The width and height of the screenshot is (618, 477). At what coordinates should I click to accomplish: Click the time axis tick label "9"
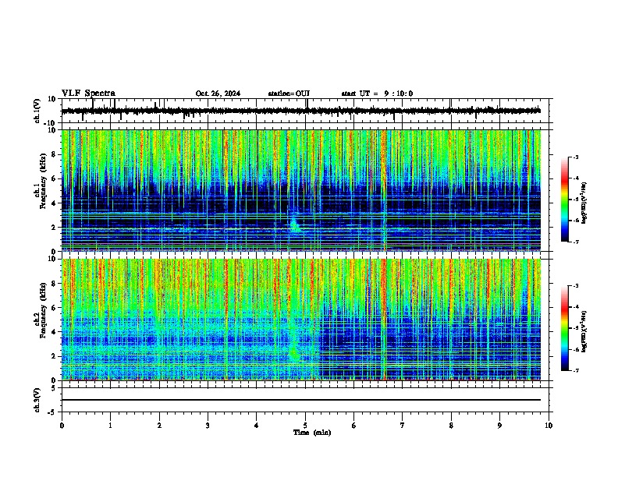(x=499, y=426)
